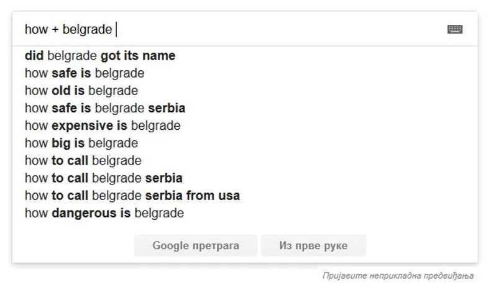Image resolution: width=491 pixels, height=295 pixels.
Task: Select 'how safe is belgrade serbia' suggestion
Action: coord(105,108)
